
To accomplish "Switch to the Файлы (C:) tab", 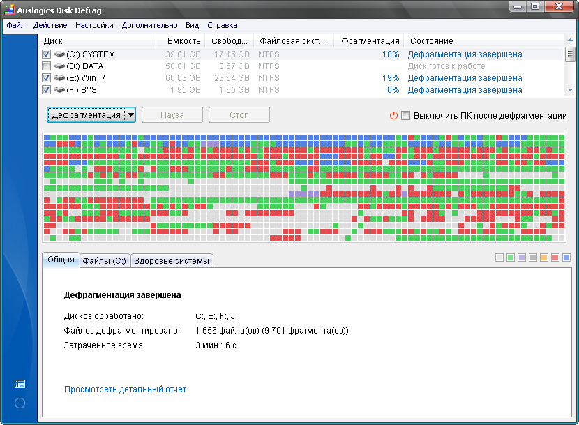I will tap(105, 261).
